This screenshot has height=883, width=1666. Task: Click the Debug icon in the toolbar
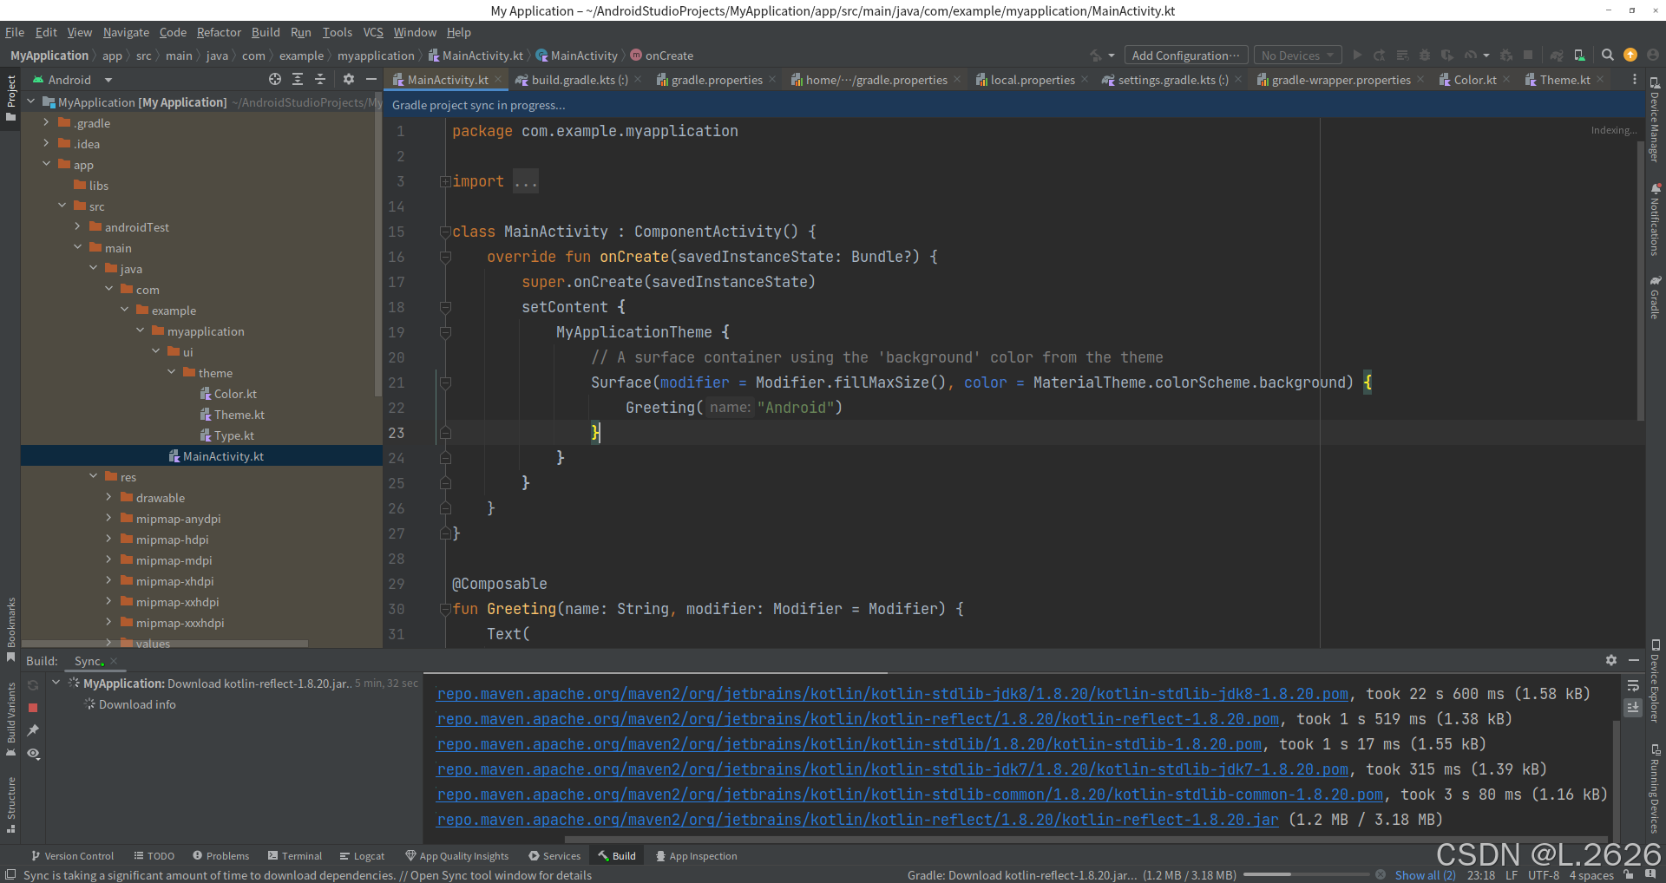1425,55
